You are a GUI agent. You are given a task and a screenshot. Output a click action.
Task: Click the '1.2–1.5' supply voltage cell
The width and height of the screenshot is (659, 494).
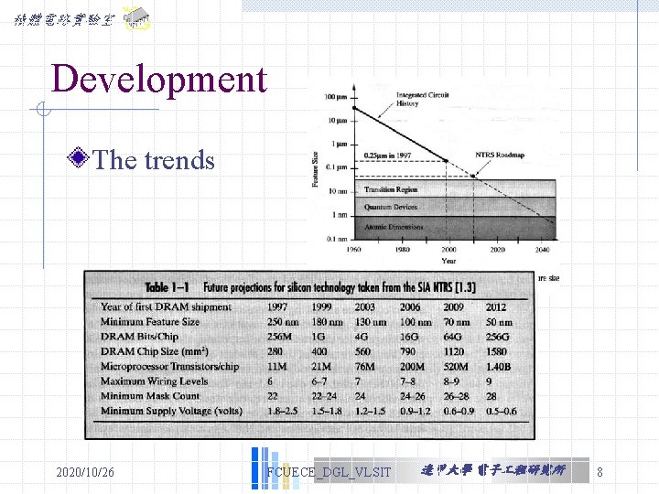click(x=370, y=411)
